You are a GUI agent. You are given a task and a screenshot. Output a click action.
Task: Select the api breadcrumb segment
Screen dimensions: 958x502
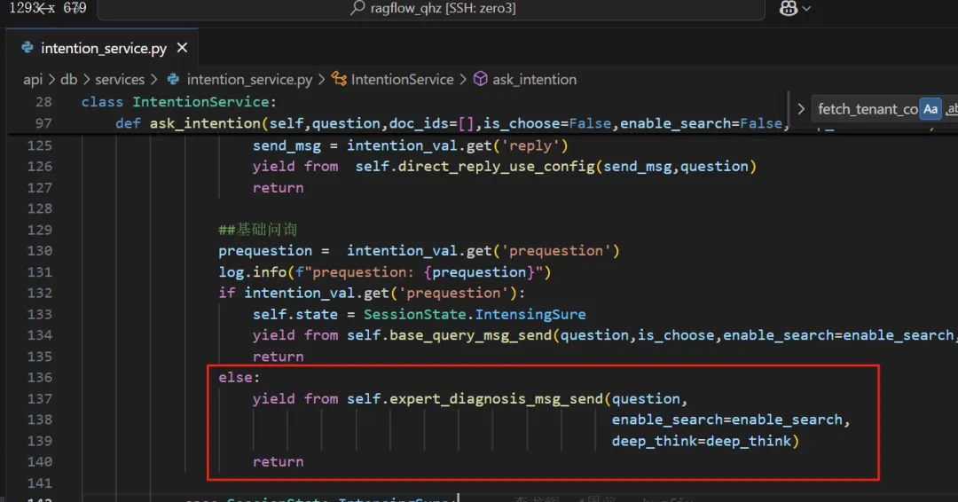(x=33, y=80)
